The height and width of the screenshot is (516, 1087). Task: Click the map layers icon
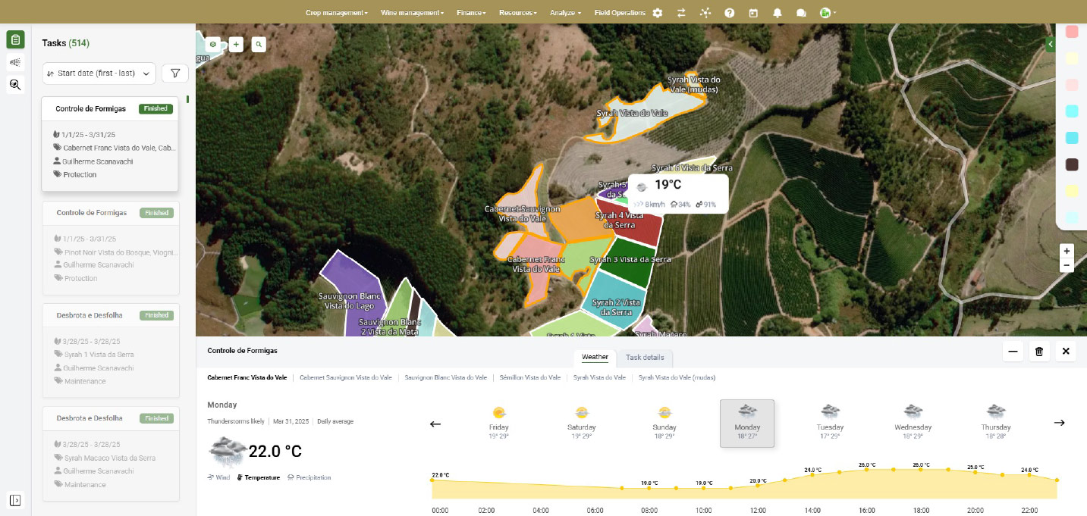213,45
